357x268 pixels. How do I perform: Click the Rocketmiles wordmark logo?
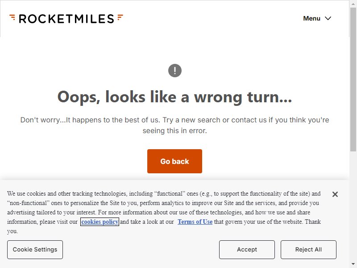click(x=66, y=19)
